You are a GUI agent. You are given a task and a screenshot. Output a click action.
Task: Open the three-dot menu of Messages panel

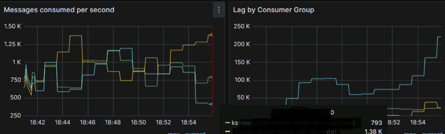[219, 10]
